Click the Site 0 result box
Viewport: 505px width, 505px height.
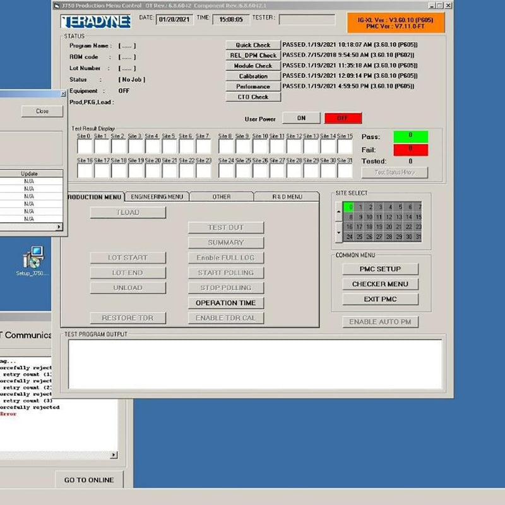pyautogui.click(x=85, y=146)
